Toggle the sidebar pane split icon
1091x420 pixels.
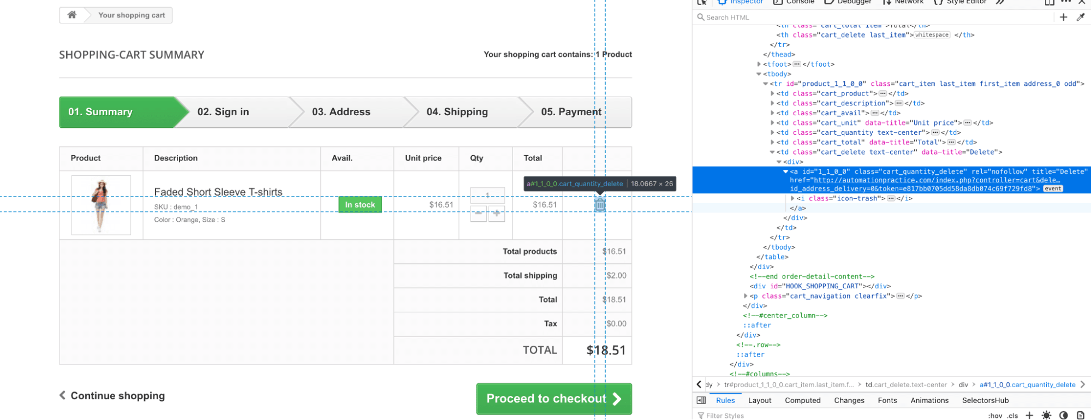click(701, 400)
